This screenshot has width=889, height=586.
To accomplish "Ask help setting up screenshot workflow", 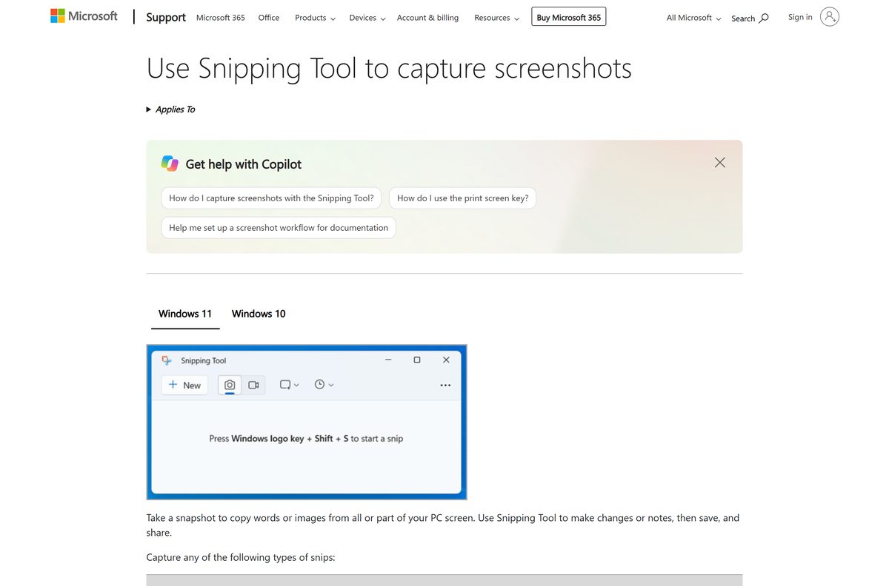I will coord(279,228).
